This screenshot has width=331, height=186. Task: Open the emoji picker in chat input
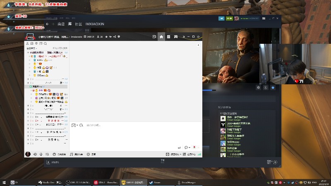click(x=81, y=125)
